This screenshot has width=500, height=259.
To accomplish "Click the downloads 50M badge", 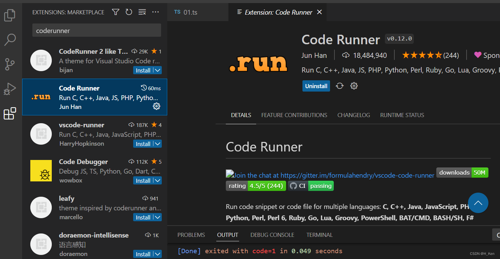I will coord(462,173).
